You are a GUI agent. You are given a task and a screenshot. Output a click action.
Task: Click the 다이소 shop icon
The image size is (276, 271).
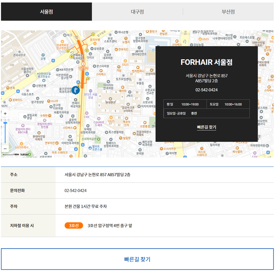[x=90, y=54]
